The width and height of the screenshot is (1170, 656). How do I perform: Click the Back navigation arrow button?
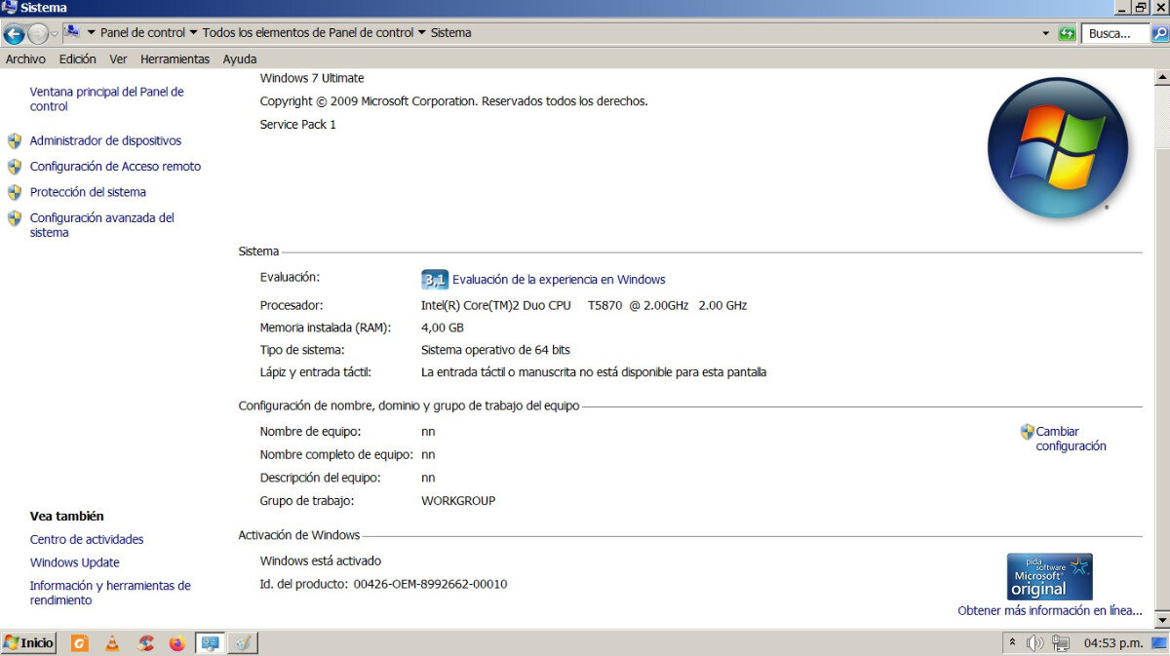[14, 34]
